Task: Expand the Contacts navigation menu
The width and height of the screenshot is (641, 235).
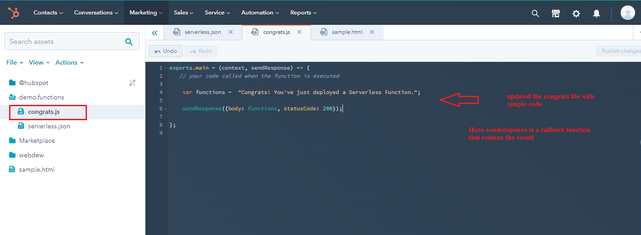Action: 48,13
